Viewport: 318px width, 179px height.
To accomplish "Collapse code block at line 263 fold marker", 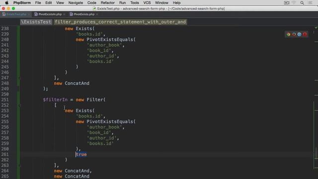I will click(x=19, y=166).
